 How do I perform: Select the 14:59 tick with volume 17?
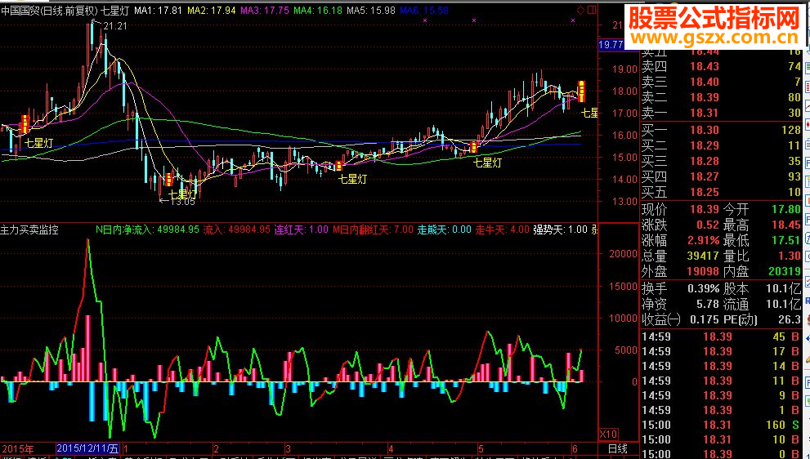pyautogui.click(x=721, y=352)
